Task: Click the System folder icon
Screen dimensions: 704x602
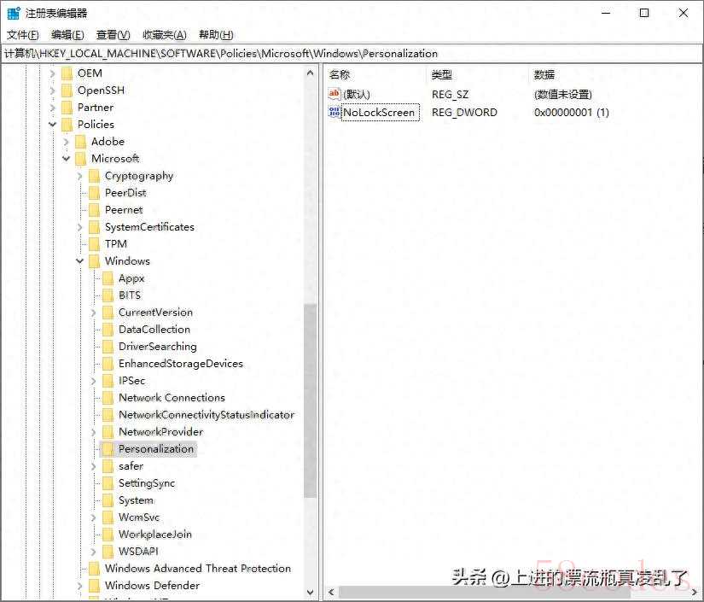Action: 108,500
